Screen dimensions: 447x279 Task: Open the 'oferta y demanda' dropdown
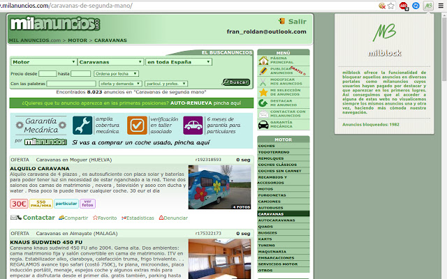pyautogui.click(x=120, y=84)
